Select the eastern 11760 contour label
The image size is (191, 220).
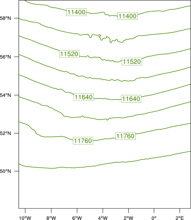point(125,136)
